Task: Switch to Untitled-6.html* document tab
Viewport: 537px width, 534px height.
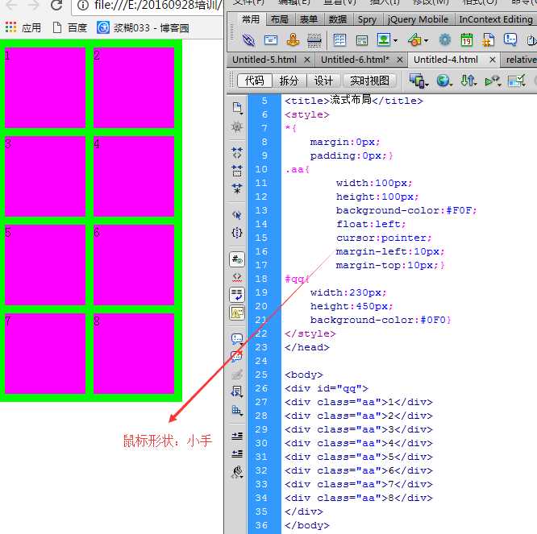Action: point(355,60)
